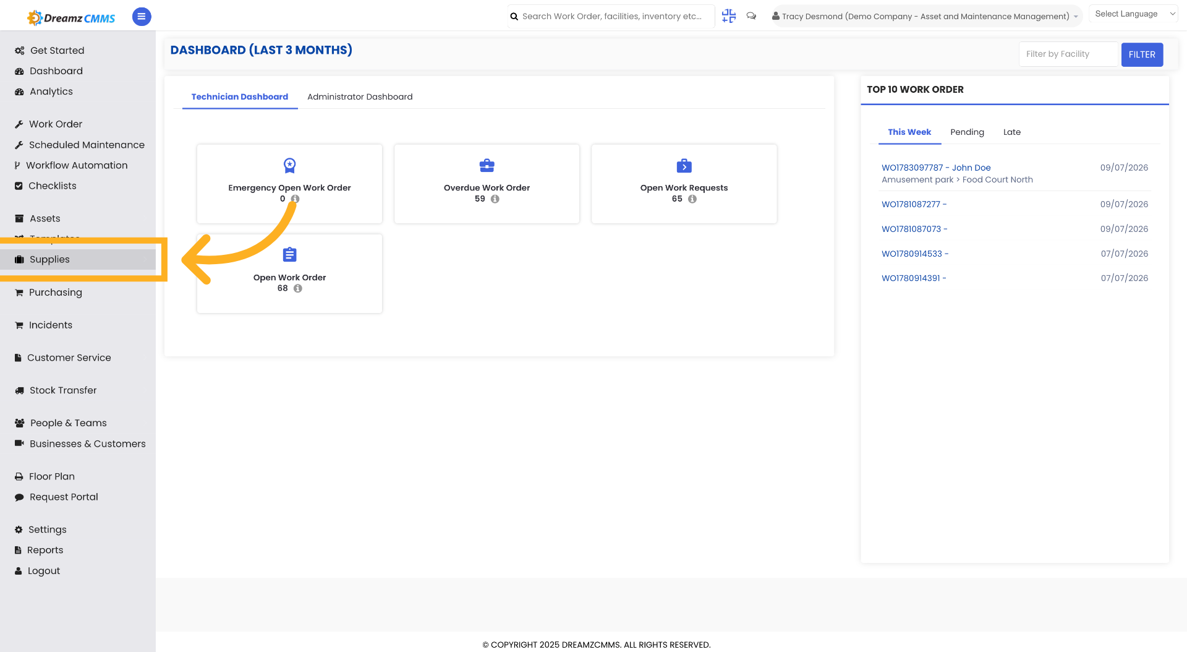Open the chat messages icon

(x=751, y=16)
